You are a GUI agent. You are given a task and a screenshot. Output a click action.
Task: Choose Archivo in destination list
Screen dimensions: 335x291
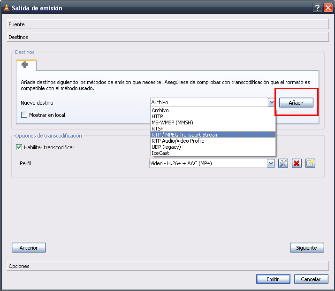point(213,110)
